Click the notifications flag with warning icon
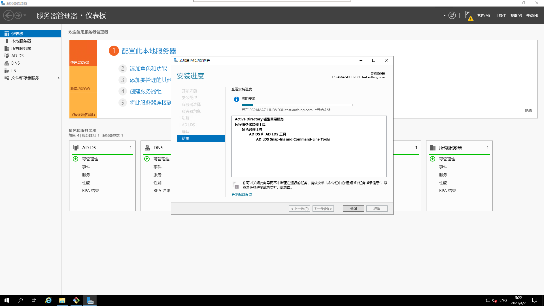The width and height of the screenshot is (544, 306). coord(469,16)
